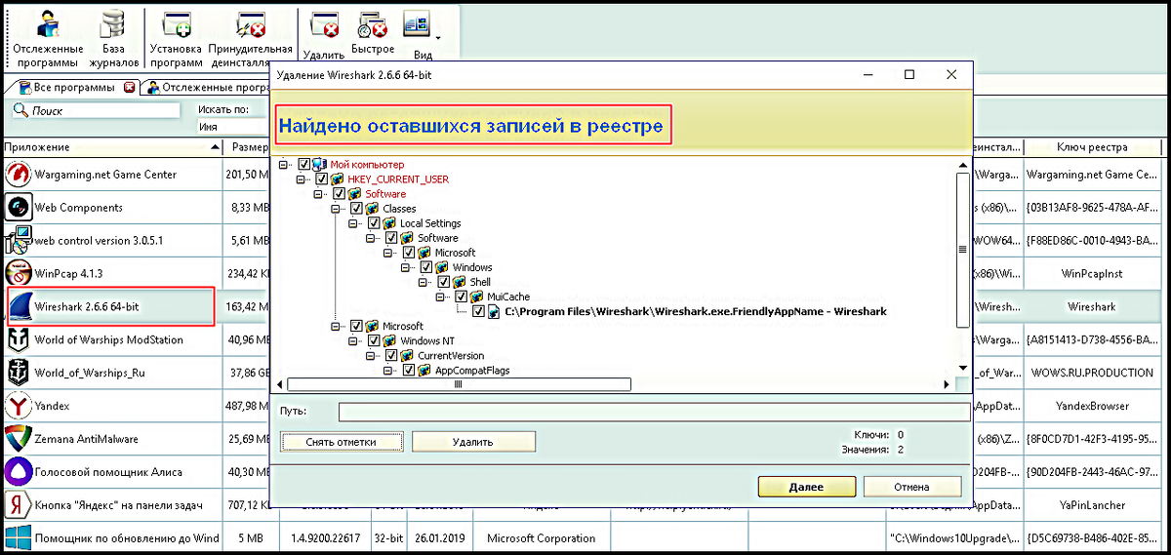Click the Yandex browser icon

[x=18, y=406]
